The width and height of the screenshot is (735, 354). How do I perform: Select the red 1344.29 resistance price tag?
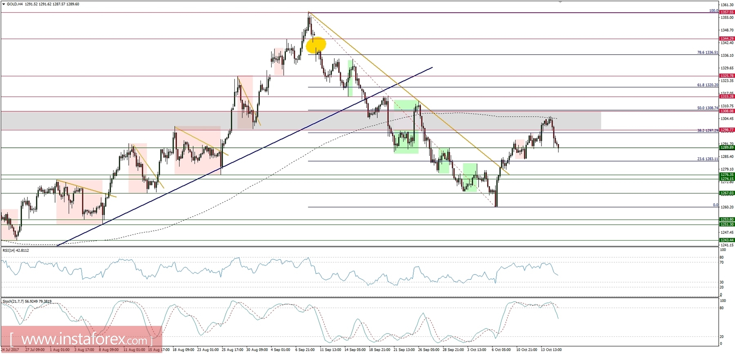(726, 39)
